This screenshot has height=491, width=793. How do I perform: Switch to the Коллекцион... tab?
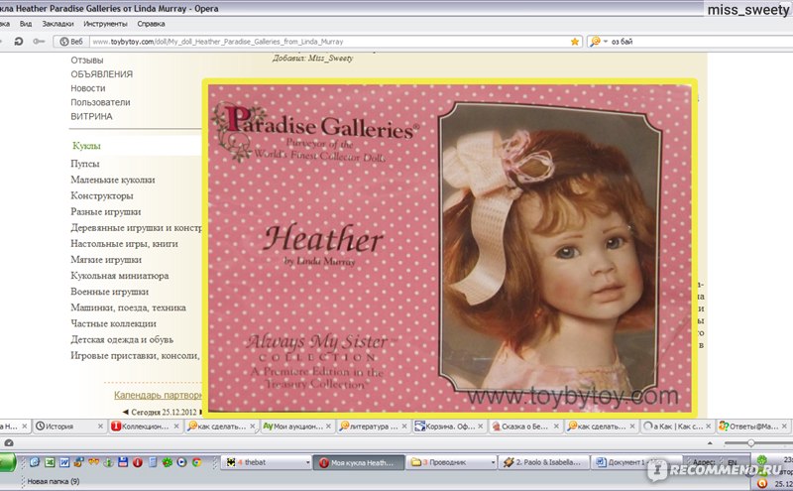(146, 427)
